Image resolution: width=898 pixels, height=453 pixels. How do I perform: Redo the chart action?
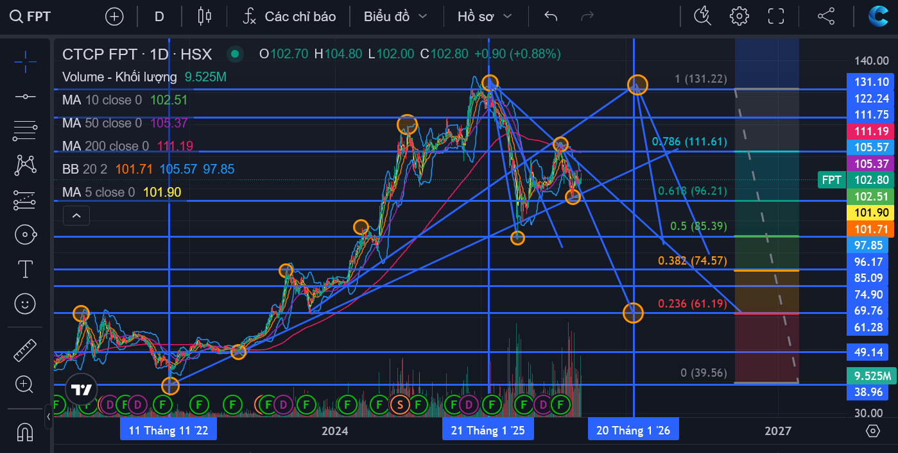coord(587,17)
